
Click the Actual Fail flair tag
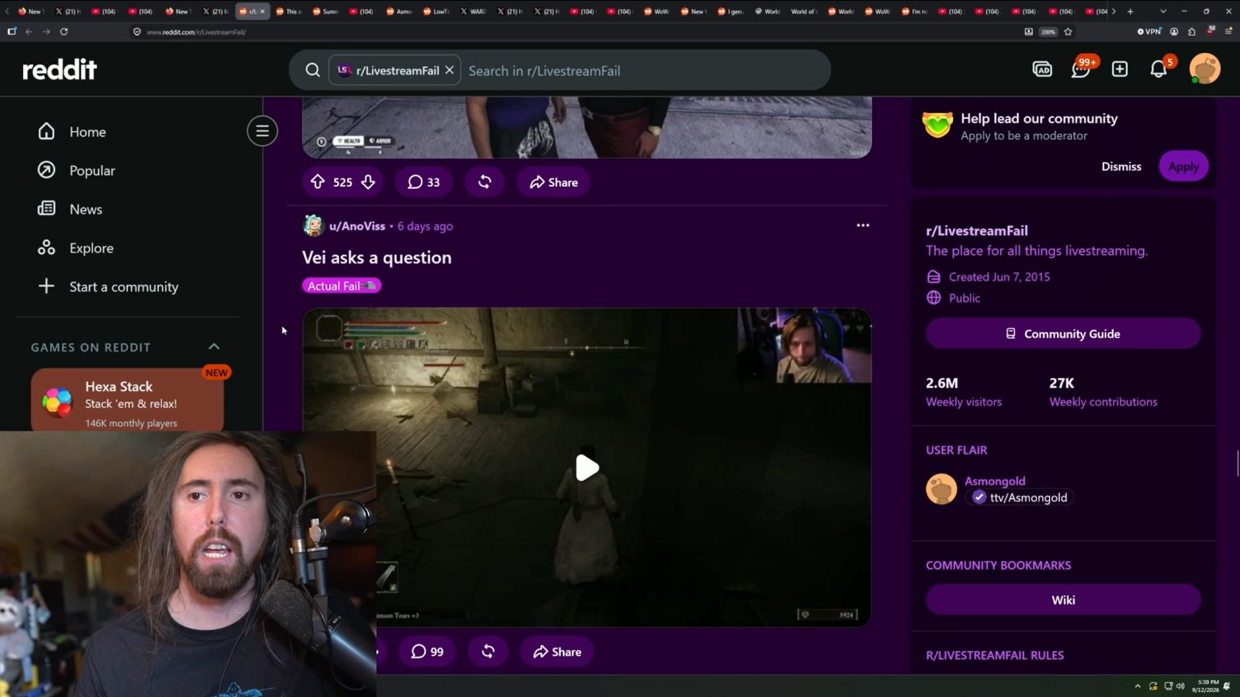(341, 286)
